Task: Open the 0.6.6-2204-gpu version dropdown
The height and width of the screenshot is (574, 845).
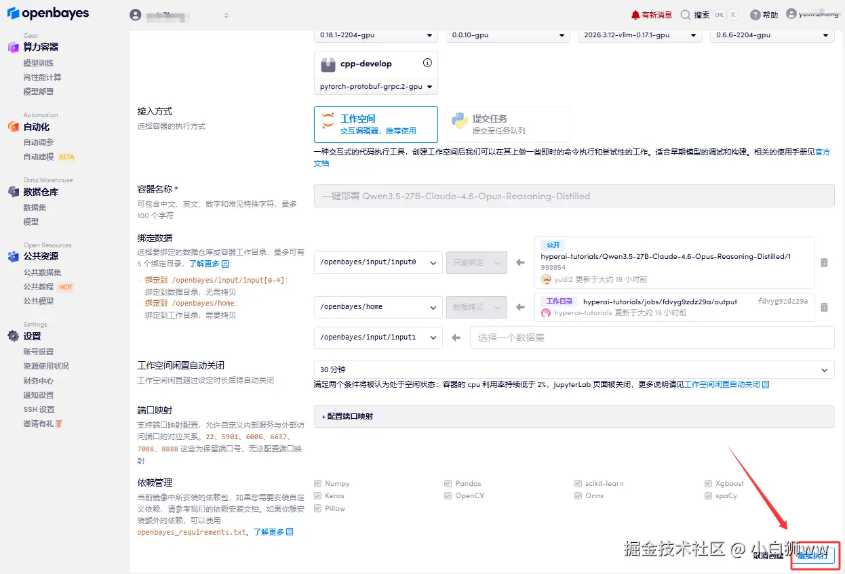Action: click(x=772, y=35)
